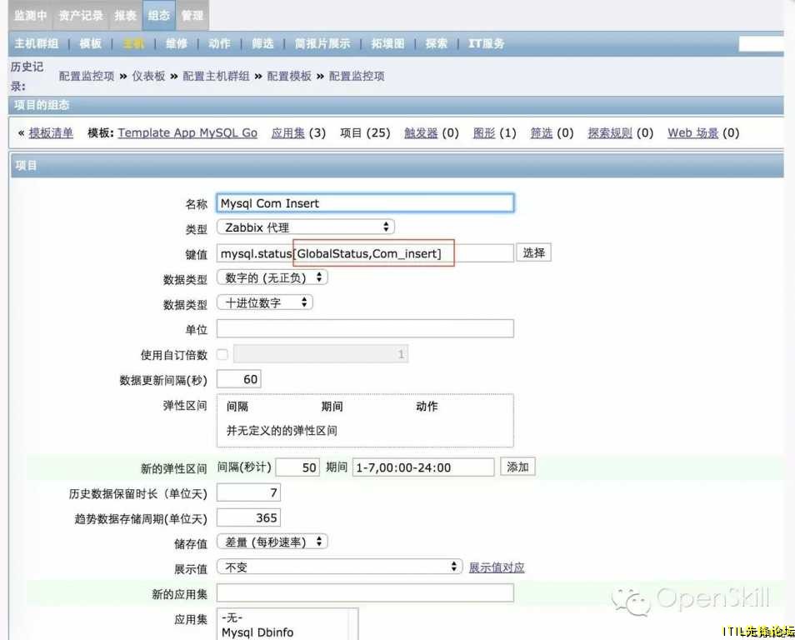Image resolution: width=795 pixels, height=640 pixels.
Task: Open 主机群组 in the submenu bar
Action: pos(37,43)
